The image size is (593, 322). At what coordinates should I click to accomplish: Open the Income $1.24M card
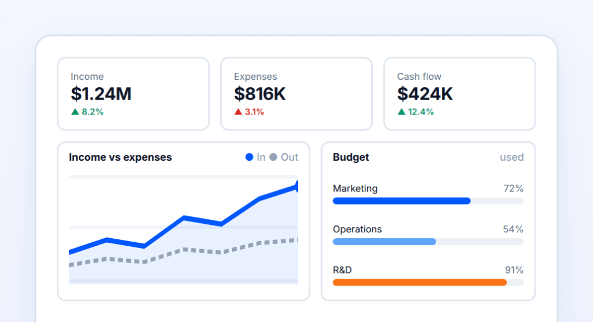(133, 94)
